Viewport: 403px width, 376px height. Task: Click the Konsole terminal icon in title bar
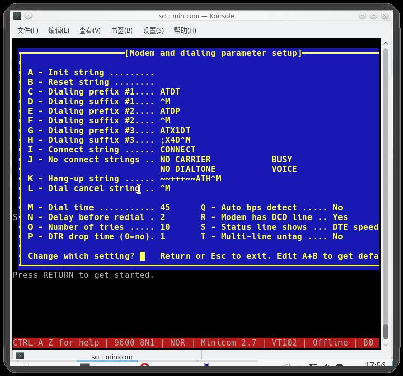tap(17, 16)
